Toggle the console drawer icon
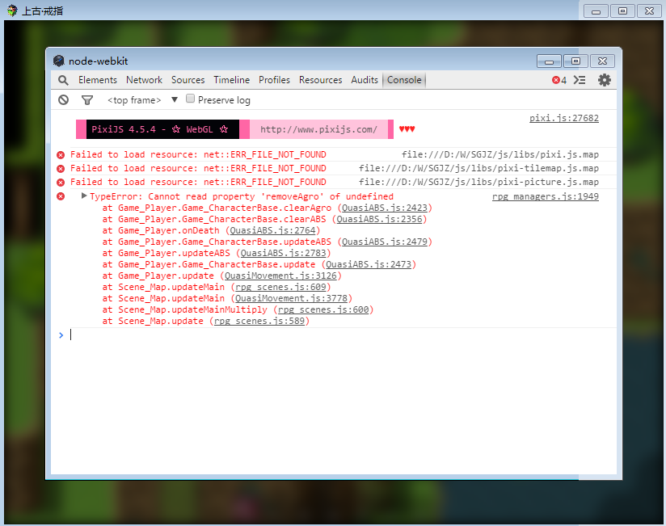 580,80
